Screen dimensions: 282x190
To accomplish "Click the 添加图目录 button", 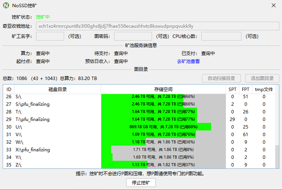I will click(262, 79).
